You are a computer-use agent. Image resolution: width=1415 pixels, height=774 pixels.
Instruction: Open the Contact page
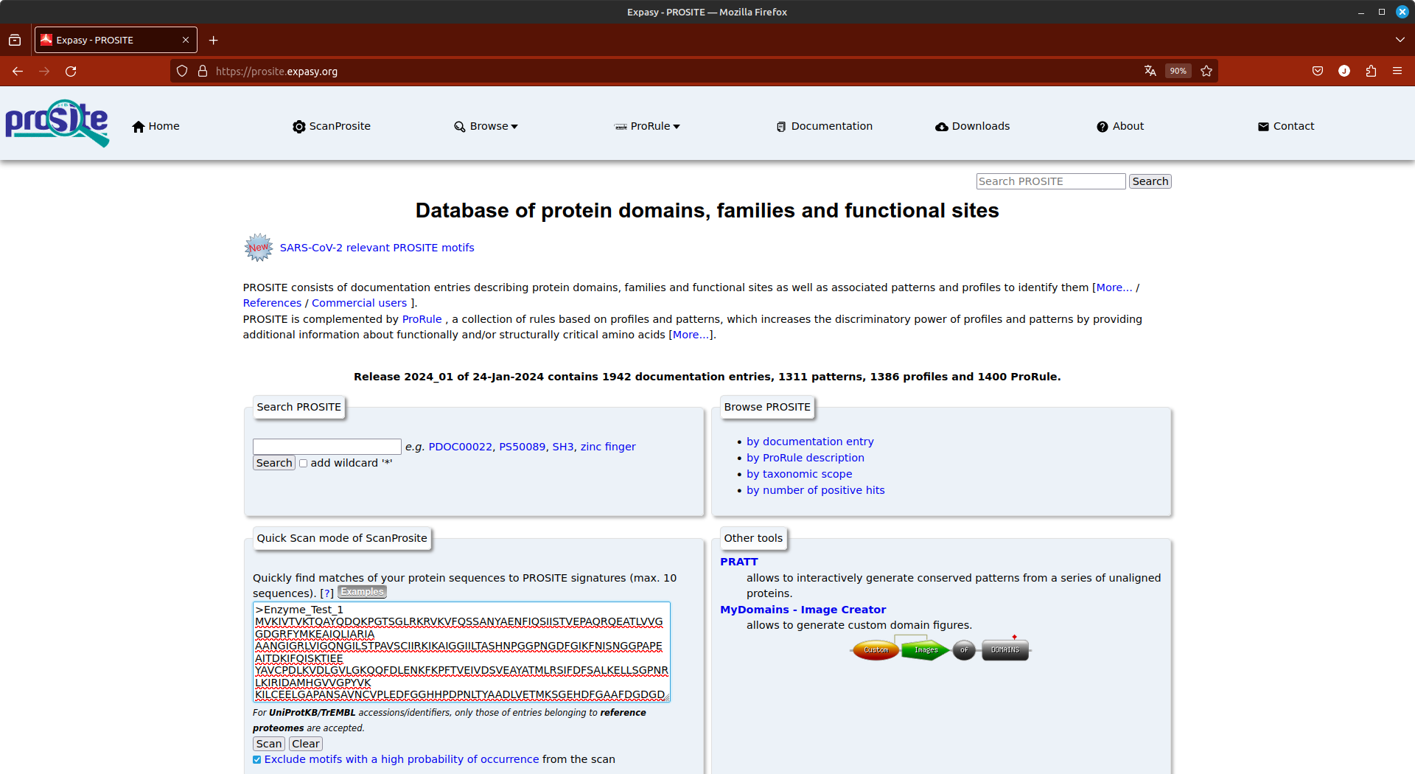point(1286,126)
